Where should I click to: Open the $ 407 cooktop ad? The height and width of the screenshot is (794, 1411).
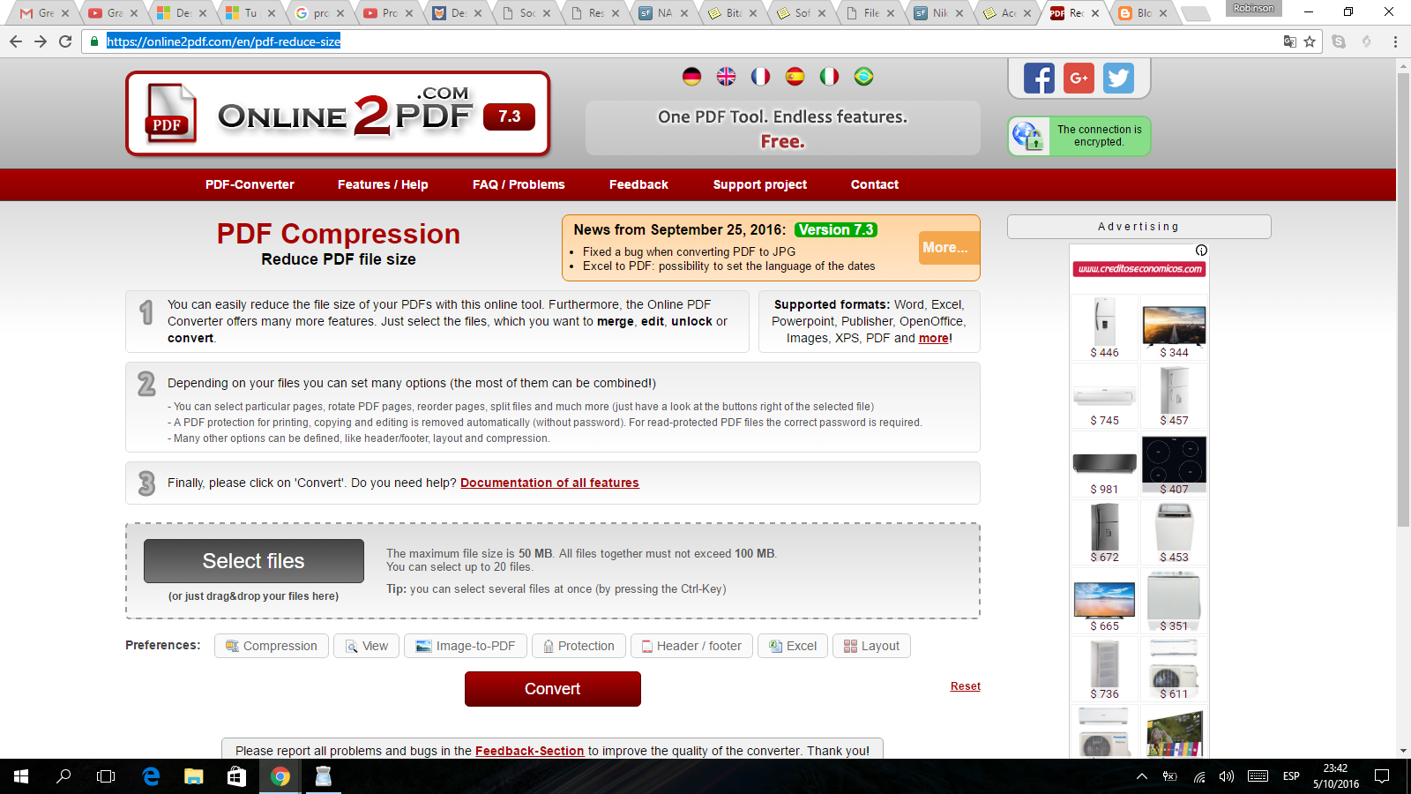tap(1174, 464)
